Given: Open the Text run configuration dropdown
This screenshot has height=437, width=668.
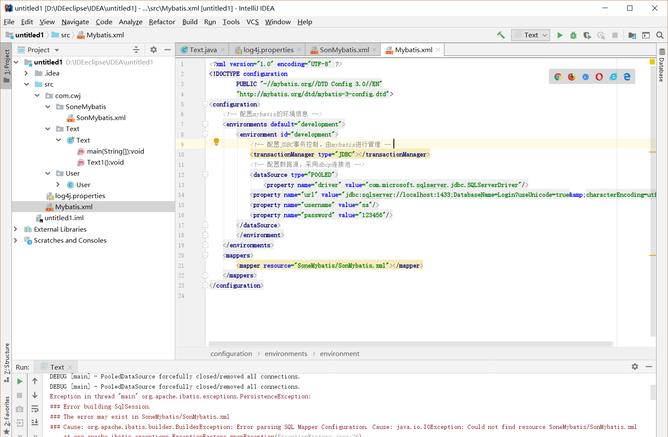Looking at the screenshot, I should click(531, 35).
